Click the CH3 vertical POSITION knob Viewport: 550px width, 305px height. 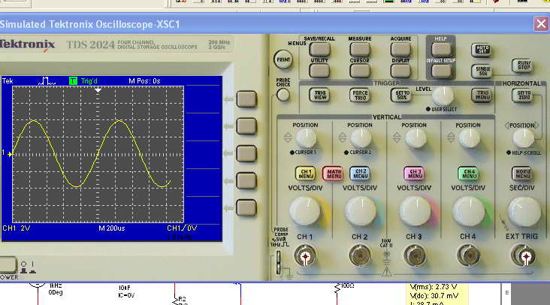pos(416,138)
